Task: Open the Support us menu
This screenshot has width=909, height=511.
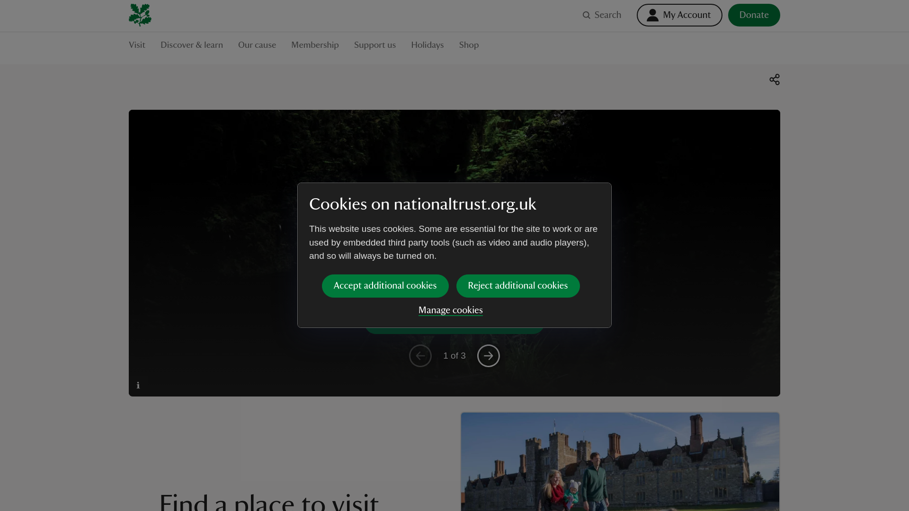Action: tap(375, 45)
